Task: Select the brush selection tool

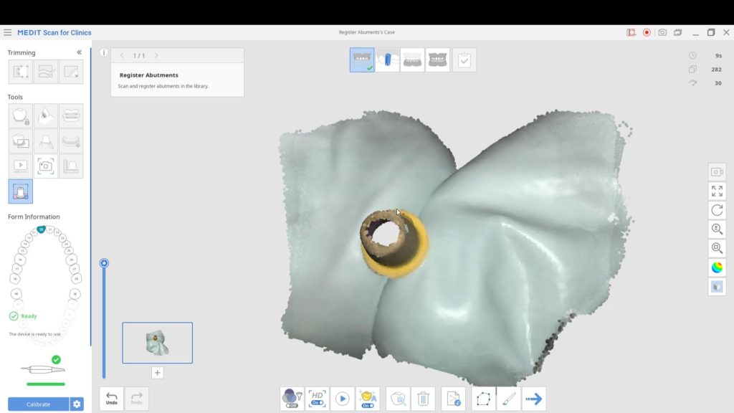Action: (509, 399)
